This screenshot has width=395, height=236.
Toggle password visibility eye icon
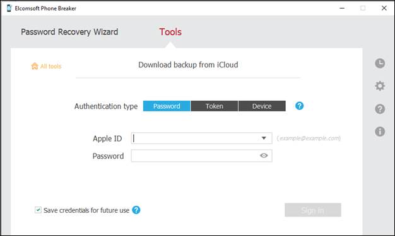pyautogui.click(x=264, y=155)
